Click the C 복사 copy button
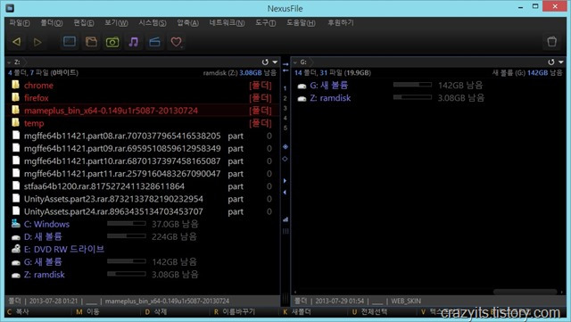Screen dimensions: 571x322 18,312
